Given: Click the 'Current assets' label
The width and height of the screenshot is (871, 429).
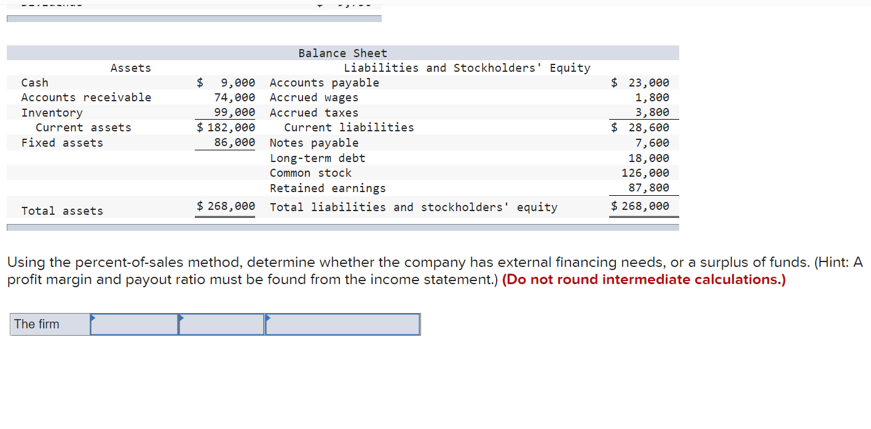Looking at the screenshot, I should (x=83, y=128).
